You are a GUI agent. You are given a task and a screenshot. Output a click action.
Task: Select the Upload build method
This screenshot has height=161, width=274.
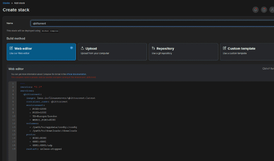(112, 52)
